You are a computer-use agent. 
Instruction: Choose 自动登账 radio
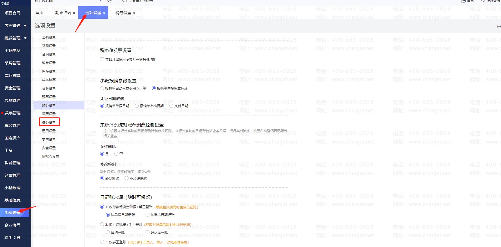(x=108, y=233)
